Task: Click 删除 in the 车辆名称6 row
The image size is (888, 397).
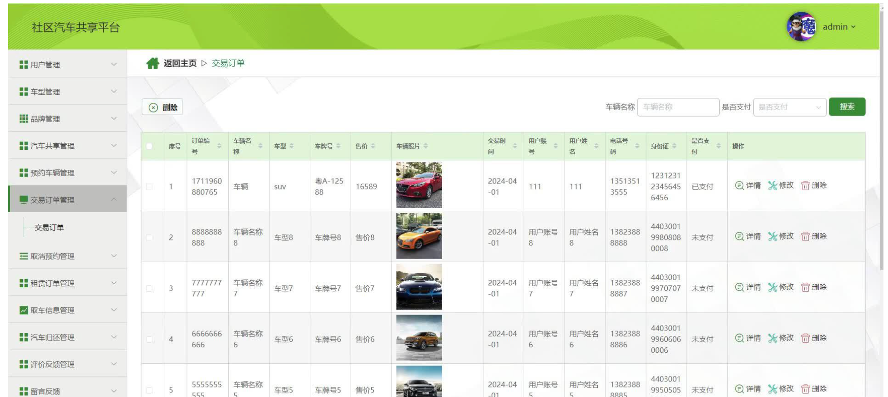Action: click(814, 338)
